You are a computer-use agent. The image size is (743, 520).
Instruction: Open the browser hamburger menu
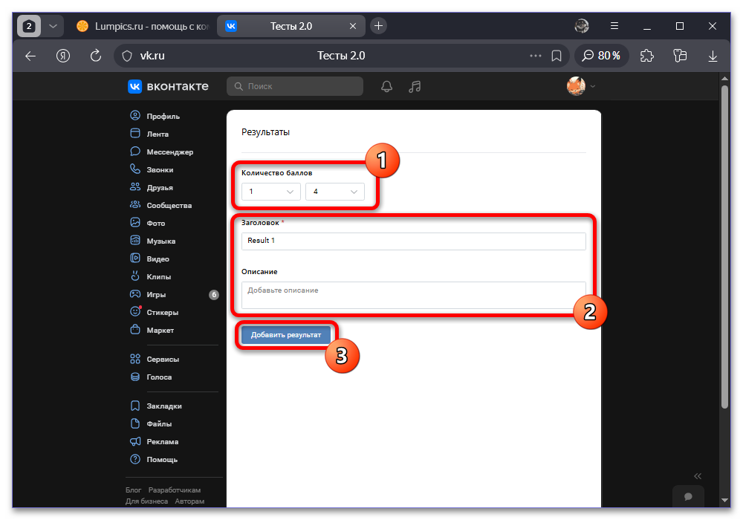[x=614, y=26]
